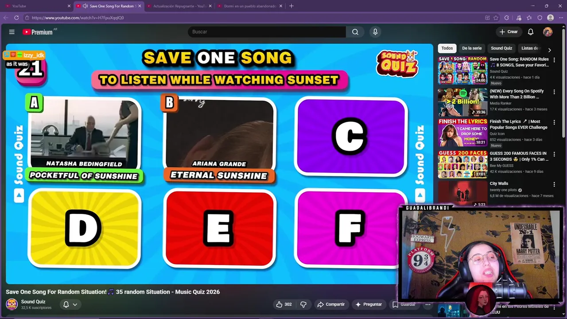Close the Save One Song tab

140,6
